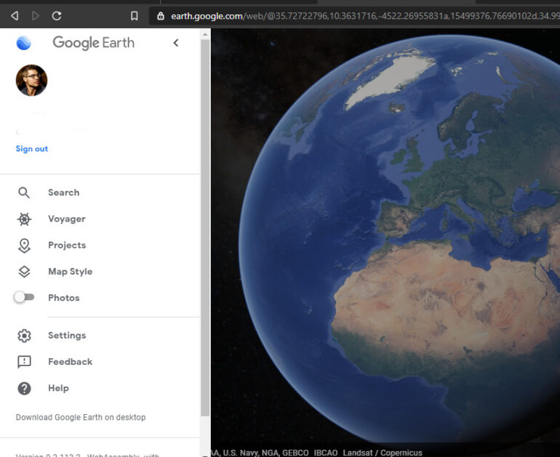Click the Landsat / Copernicus attribution text
The width and height of the screenshot is (560, 457).
tap(383, 453)
